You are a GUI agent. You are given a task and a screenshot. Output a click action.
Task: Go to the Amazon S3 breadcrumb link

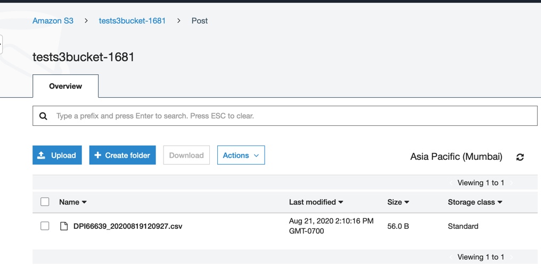(53, 21)
